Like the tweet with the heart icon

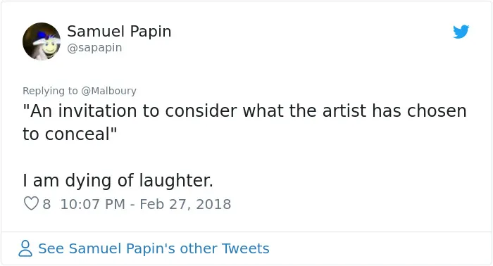click(x=31, y=203)
